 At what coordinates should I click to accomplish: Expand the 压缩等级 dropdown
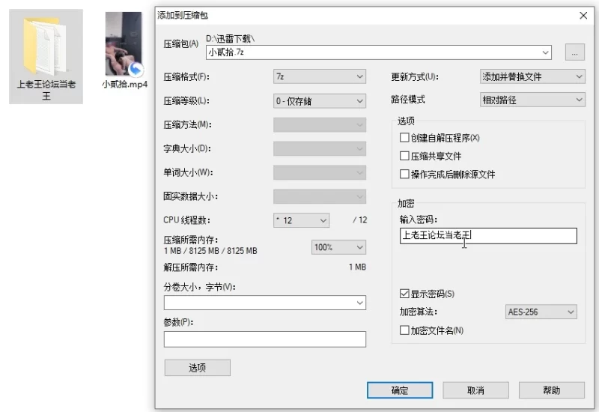(320, 100)
